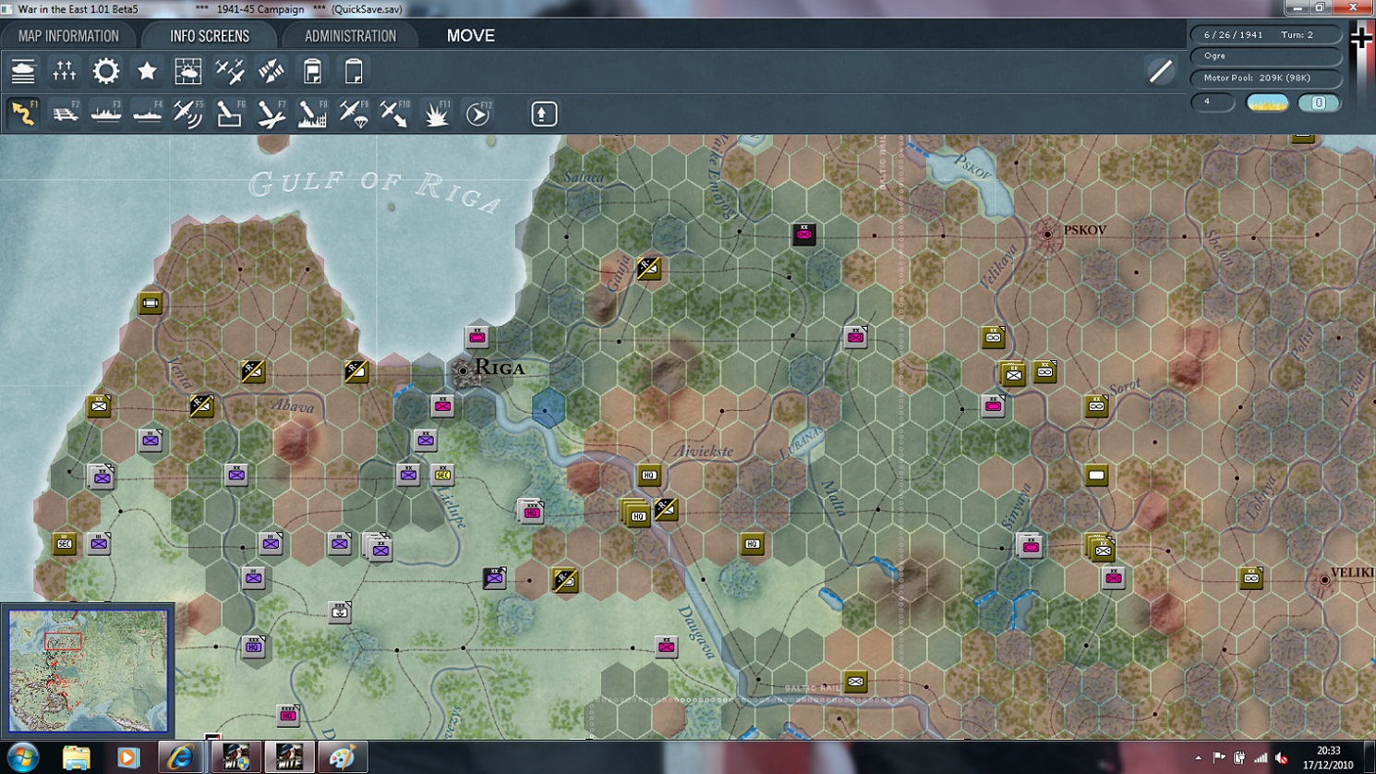Open the Administration tab
Viewport: 1376px width, 774px height.
click(350, 36)
